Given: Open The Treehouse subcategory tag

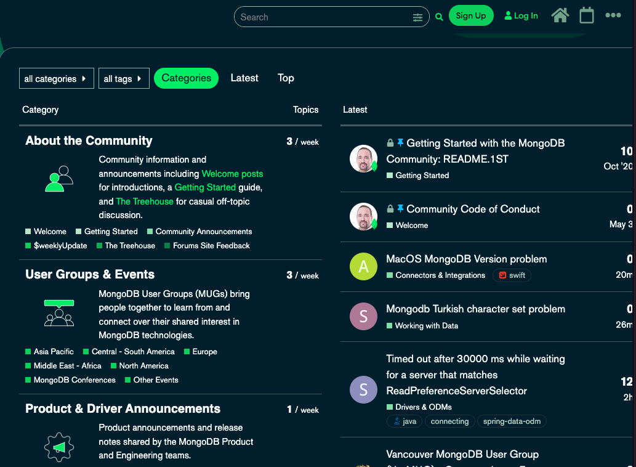Looking at the screenshot, I should point(126,246).
